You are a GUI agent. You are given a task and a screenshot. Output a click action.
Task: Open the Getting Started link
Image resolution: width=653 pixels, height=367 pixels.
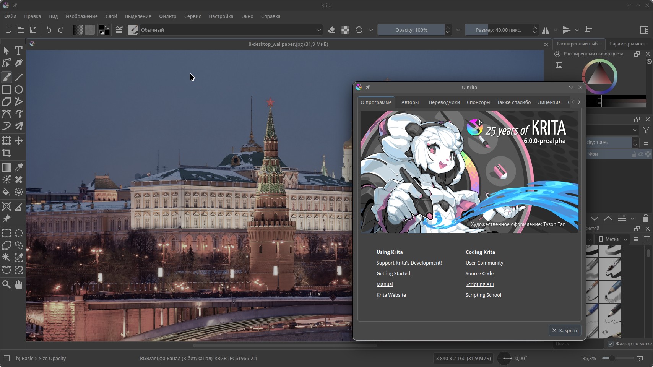(x=393, y=274)
